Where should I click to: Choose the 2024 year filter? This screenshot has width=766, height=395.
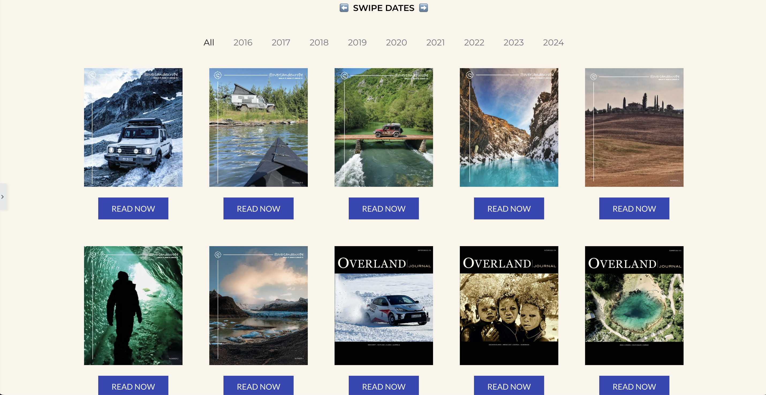[553, 42]
